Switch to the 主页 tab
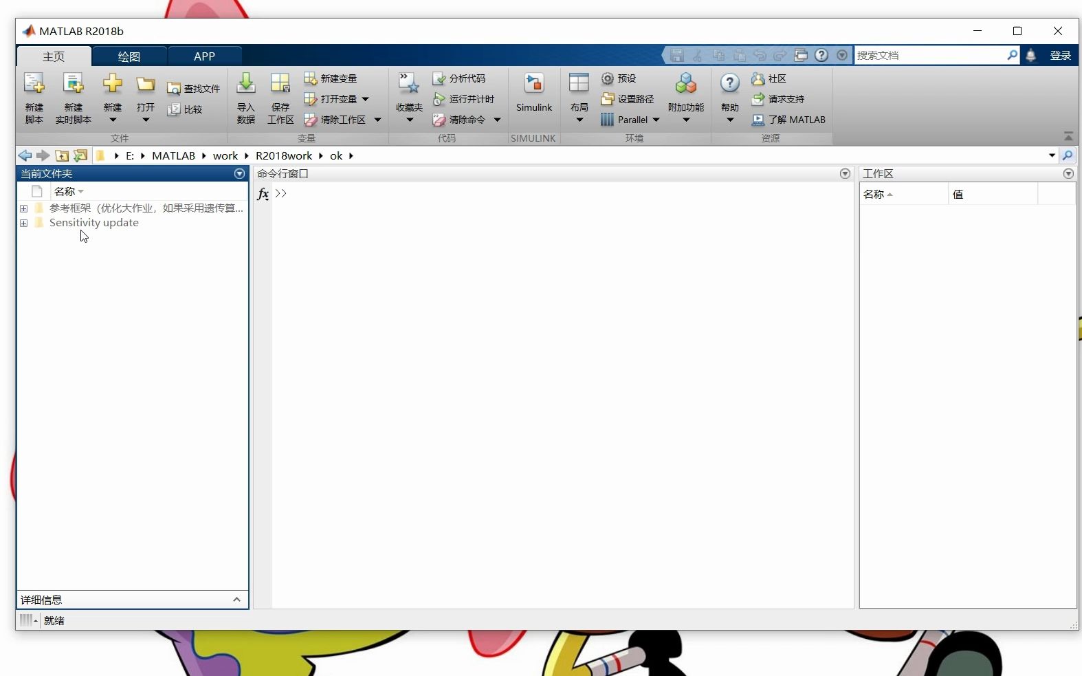This screenshot has width=1082, height=676. [x=54, y=56]
